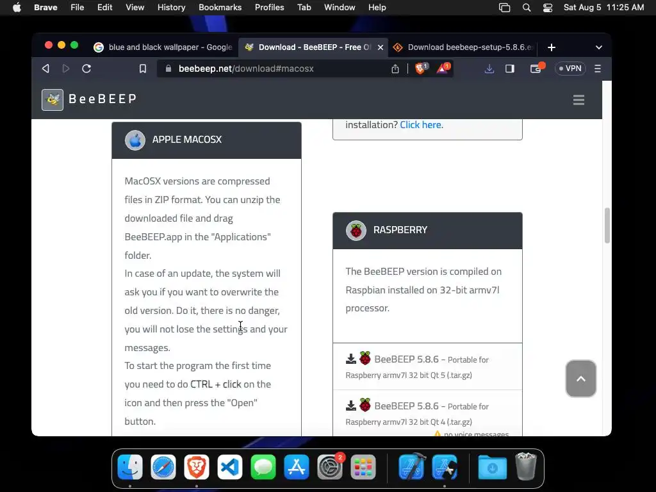Download BeeBEEP 5.8.6 Raspberry Qt 4 package
The image size is (656, 492).
pos(427,413)
